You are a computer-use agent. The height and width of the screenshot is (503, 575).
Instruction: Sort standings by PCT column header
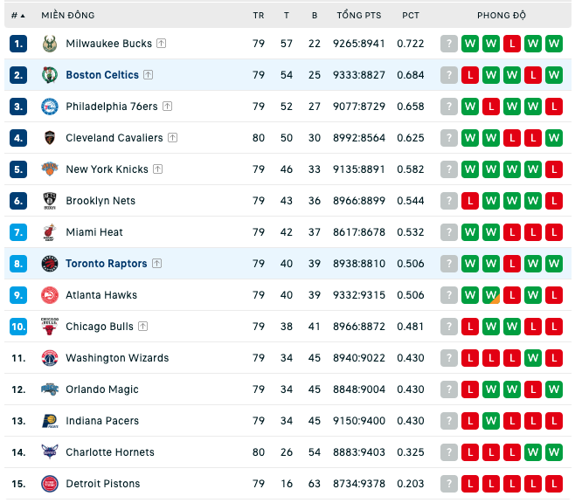[x=411, y=16]
